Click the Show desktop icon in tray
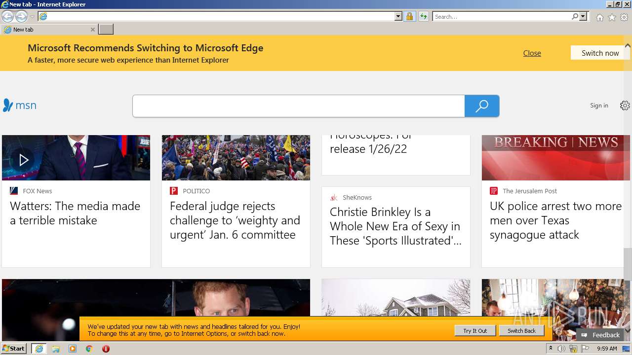Image resolution: width=632 pixels, height=355 pixels. click(x=627, y=349)
